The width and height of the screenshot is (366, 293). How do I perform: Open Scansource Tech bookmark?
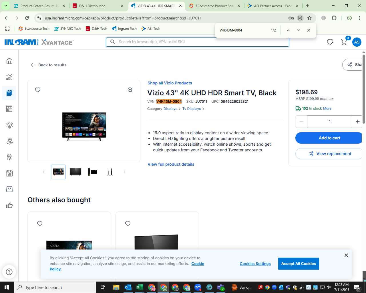point(34,29)
